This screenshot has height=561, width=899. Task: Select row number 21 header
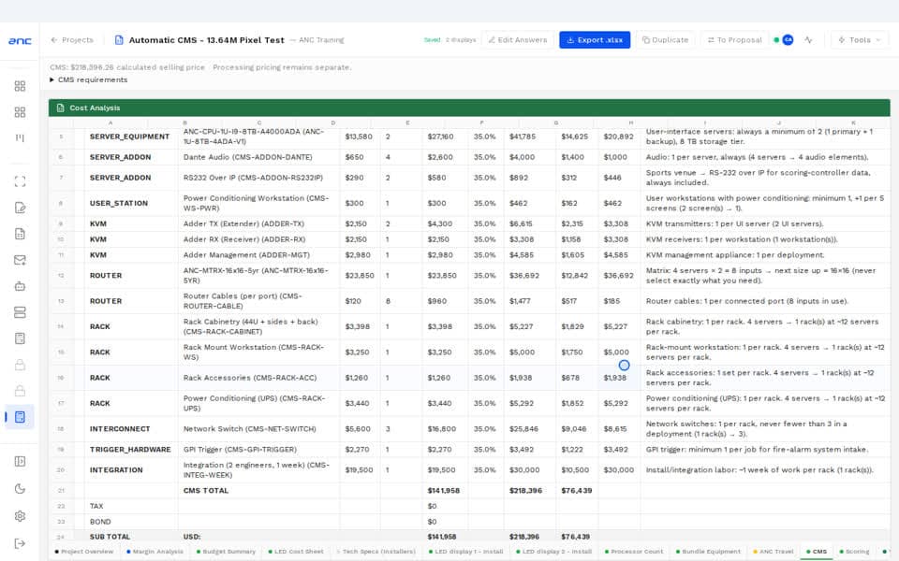click(62, 491)
